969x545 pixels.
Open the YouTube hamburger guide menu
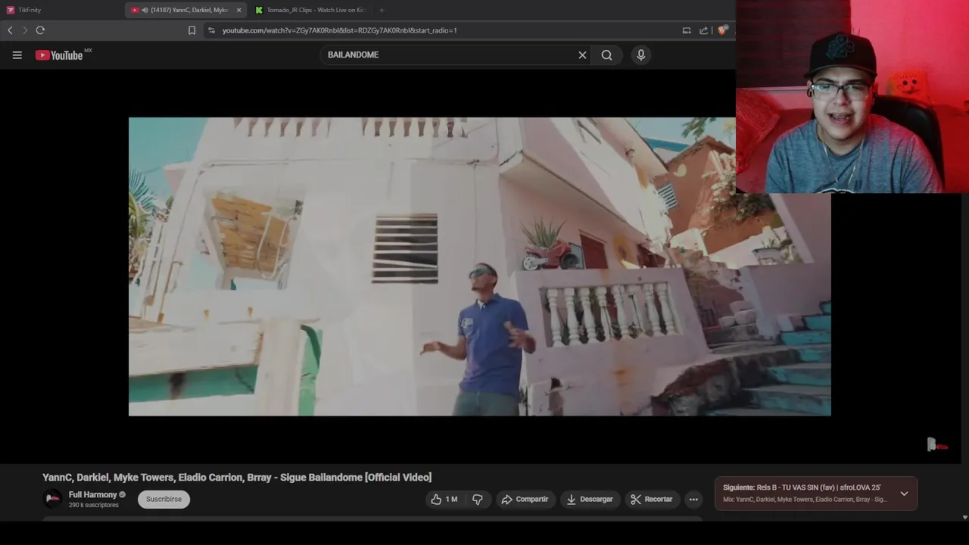tap(17, 54)
